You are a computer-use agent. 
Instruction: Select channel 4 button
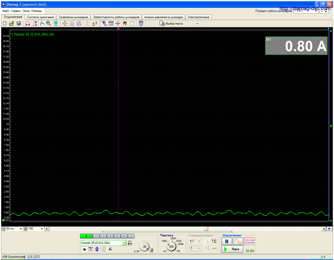110,236
